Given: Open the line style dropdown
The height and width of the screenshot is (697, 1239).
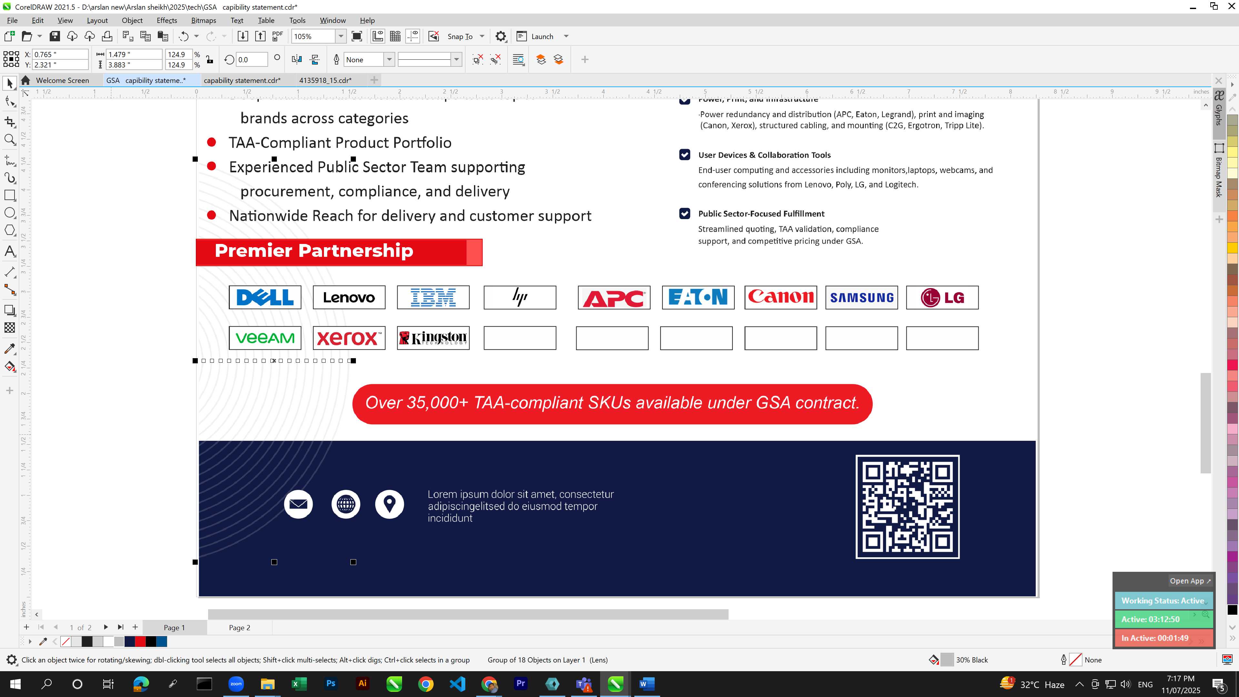Looking at the screenshot, I should click(x=457, y=60).
